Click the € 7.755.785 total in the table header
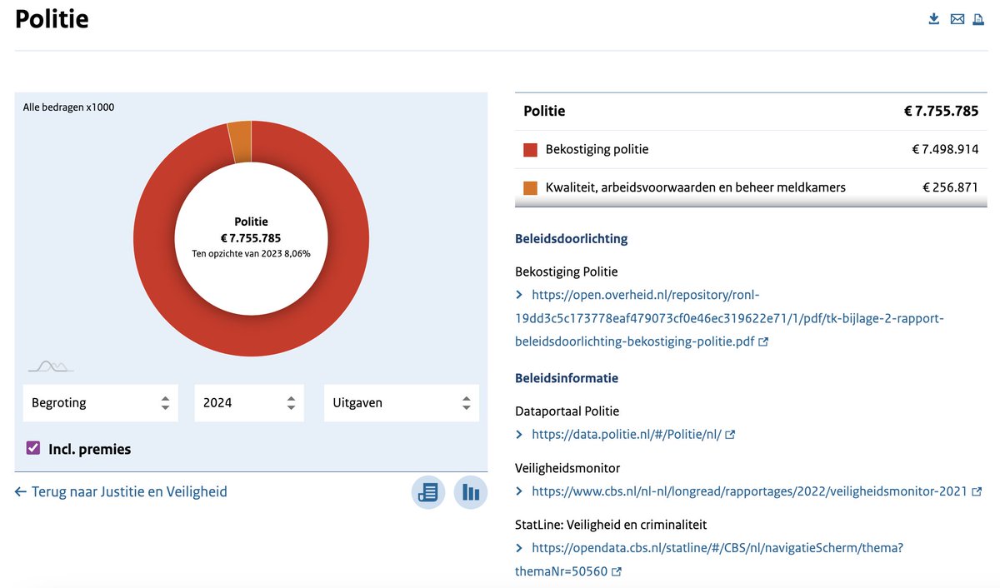 tap(941, 111)
